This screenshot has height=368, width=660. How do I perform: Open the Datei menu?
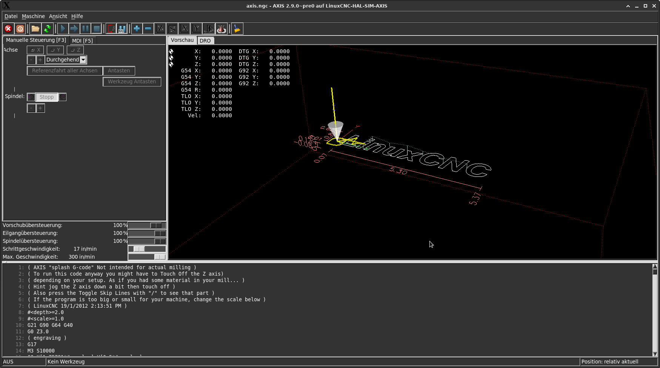pos(11,16)
